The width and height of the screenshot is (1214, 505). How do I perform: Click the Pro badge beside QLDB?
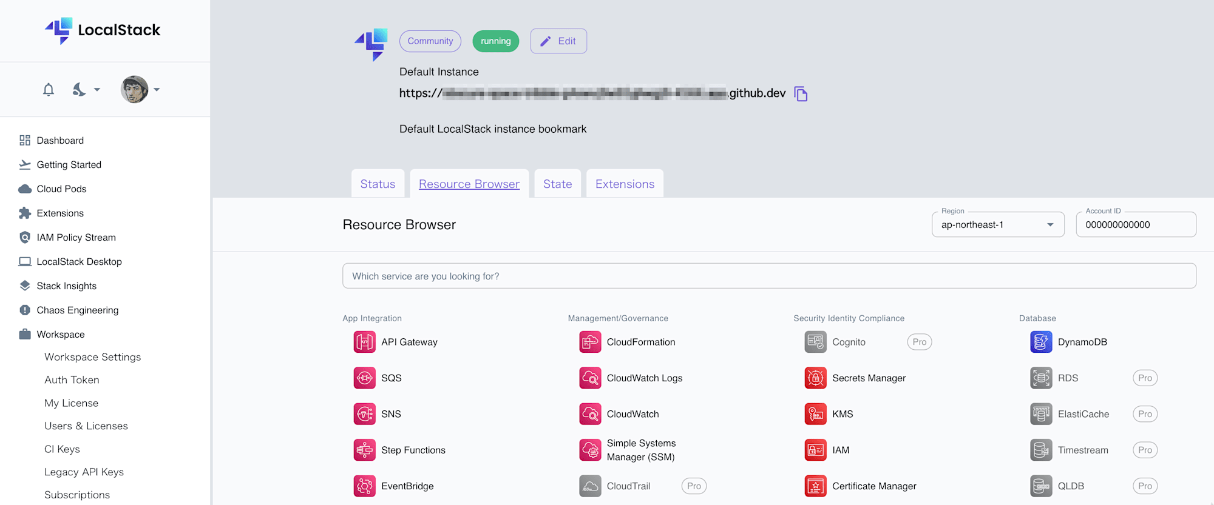pos(1145,486)
